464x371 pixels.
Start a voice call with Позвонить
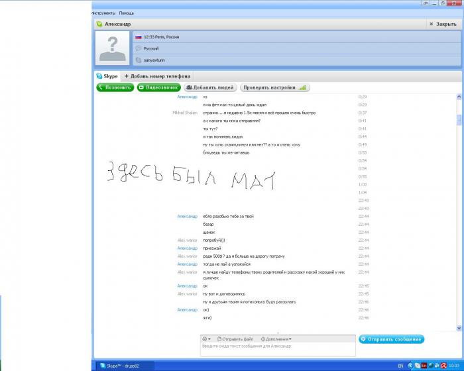coord(115,87)
